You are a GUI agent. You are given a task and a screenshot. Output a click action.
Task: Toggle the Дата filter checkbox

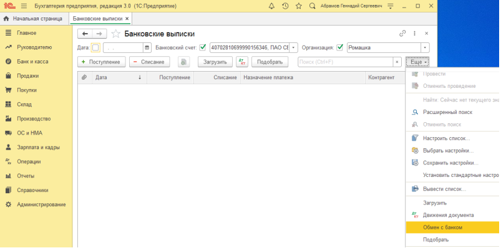pyautogui.click(x=95, y=48)
